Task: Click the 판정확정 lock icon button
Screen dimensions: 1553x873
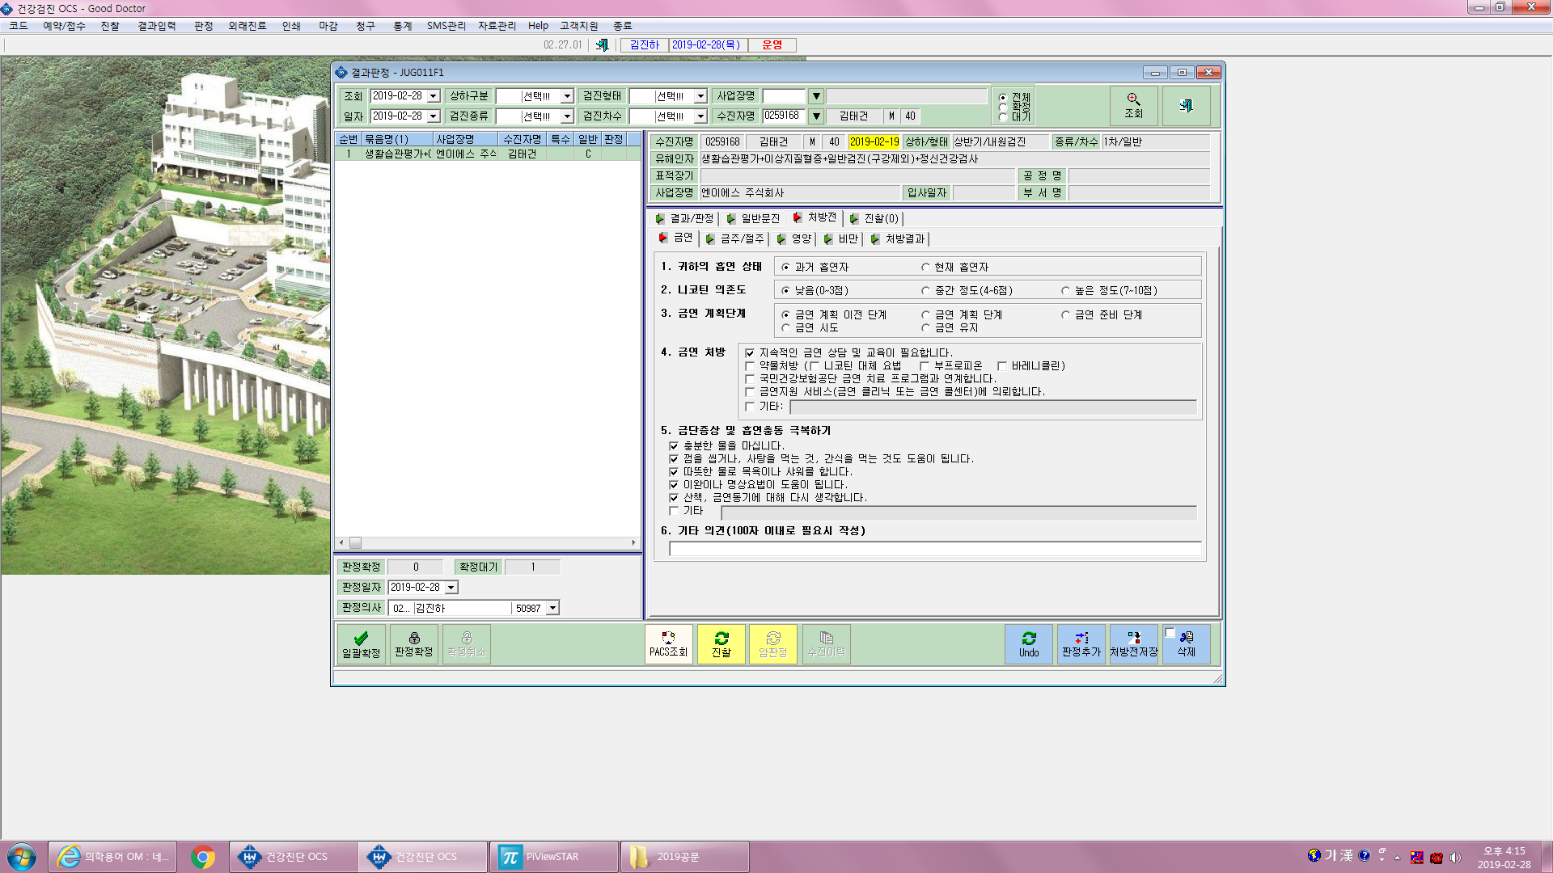Action: click(414, 644)
